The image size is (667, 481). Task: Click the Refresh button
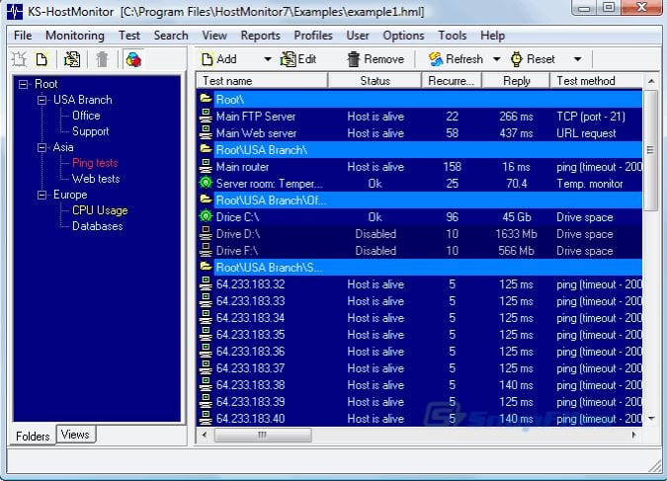point(456,59)
